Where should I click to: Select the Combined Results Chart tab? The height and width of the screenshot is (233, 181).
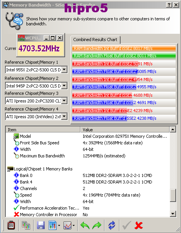95,40
